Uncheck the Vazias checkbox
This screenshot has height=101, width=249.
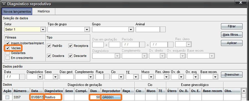point(7,48)
